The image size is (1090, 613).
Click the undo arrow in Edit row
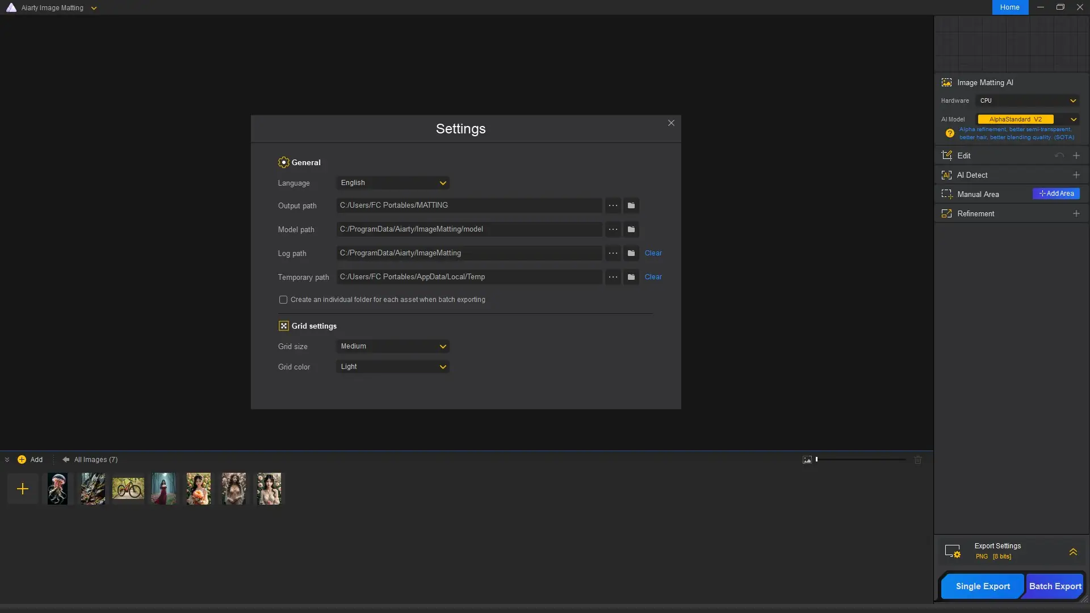pyautogui.click(x=1059, y=156)
